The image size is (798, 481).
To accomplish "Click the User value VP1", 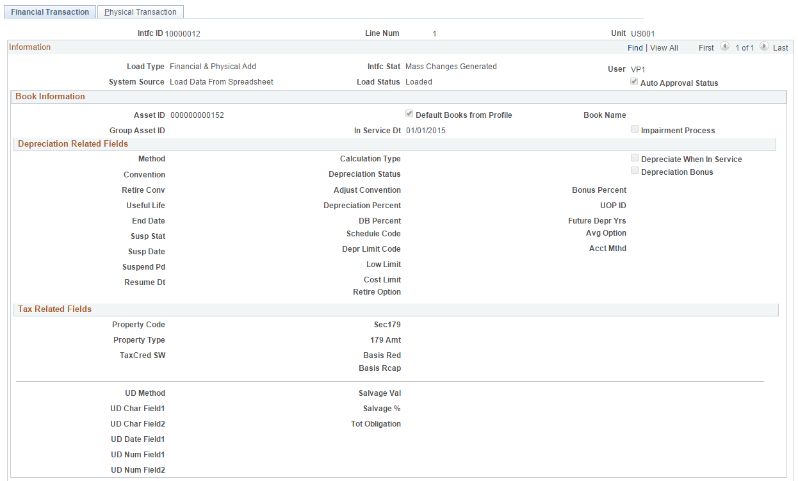I will (x=637, y=69).
